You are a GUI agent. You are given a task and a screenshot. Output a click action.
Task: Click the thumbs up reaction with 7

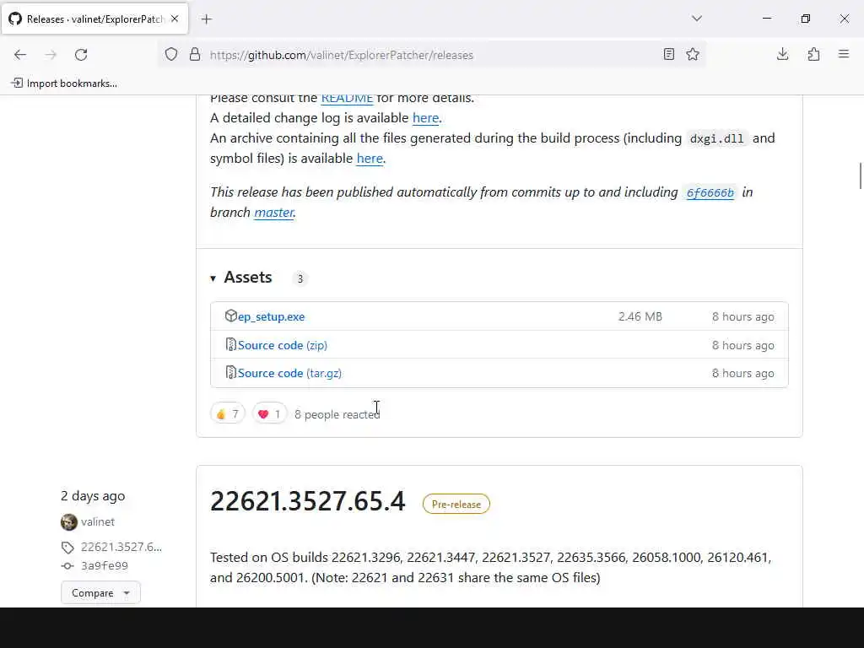(228, 413)
